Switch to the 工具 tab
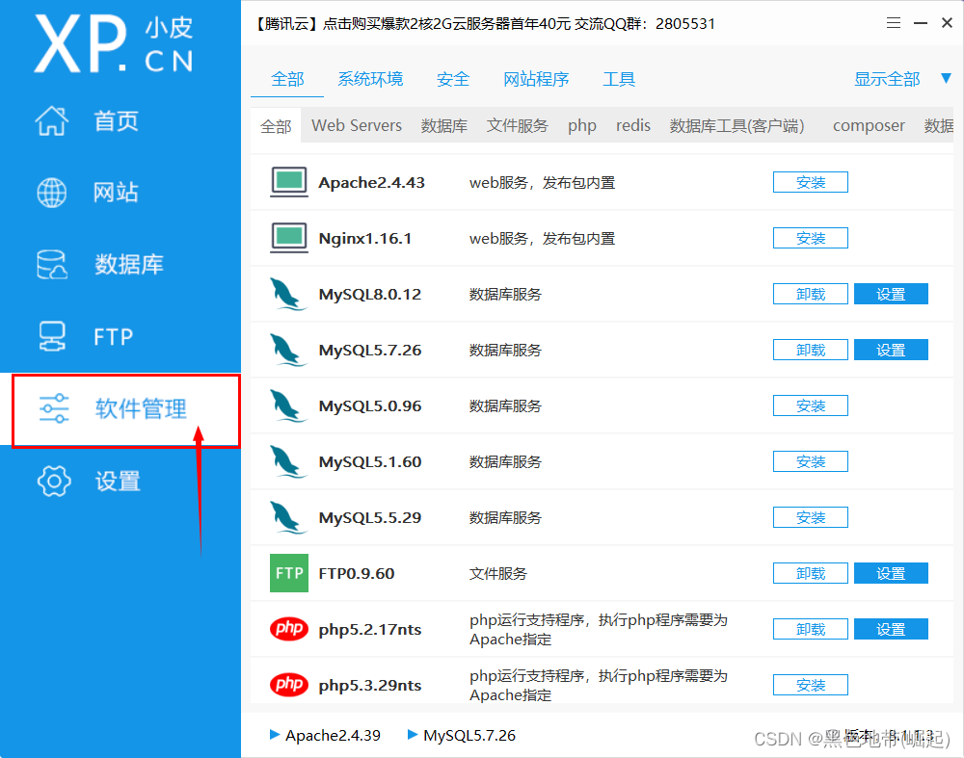 [x=619, y=79]
